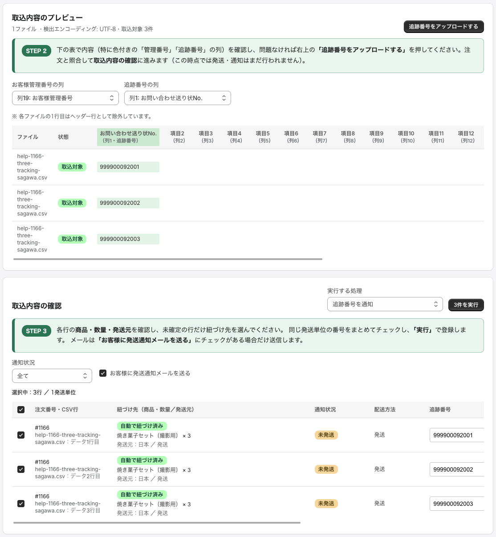This screenshot has height=537, width=496.
Task: Toggle the select-all checkbox in table header
Action: click(x=21, y=410)
